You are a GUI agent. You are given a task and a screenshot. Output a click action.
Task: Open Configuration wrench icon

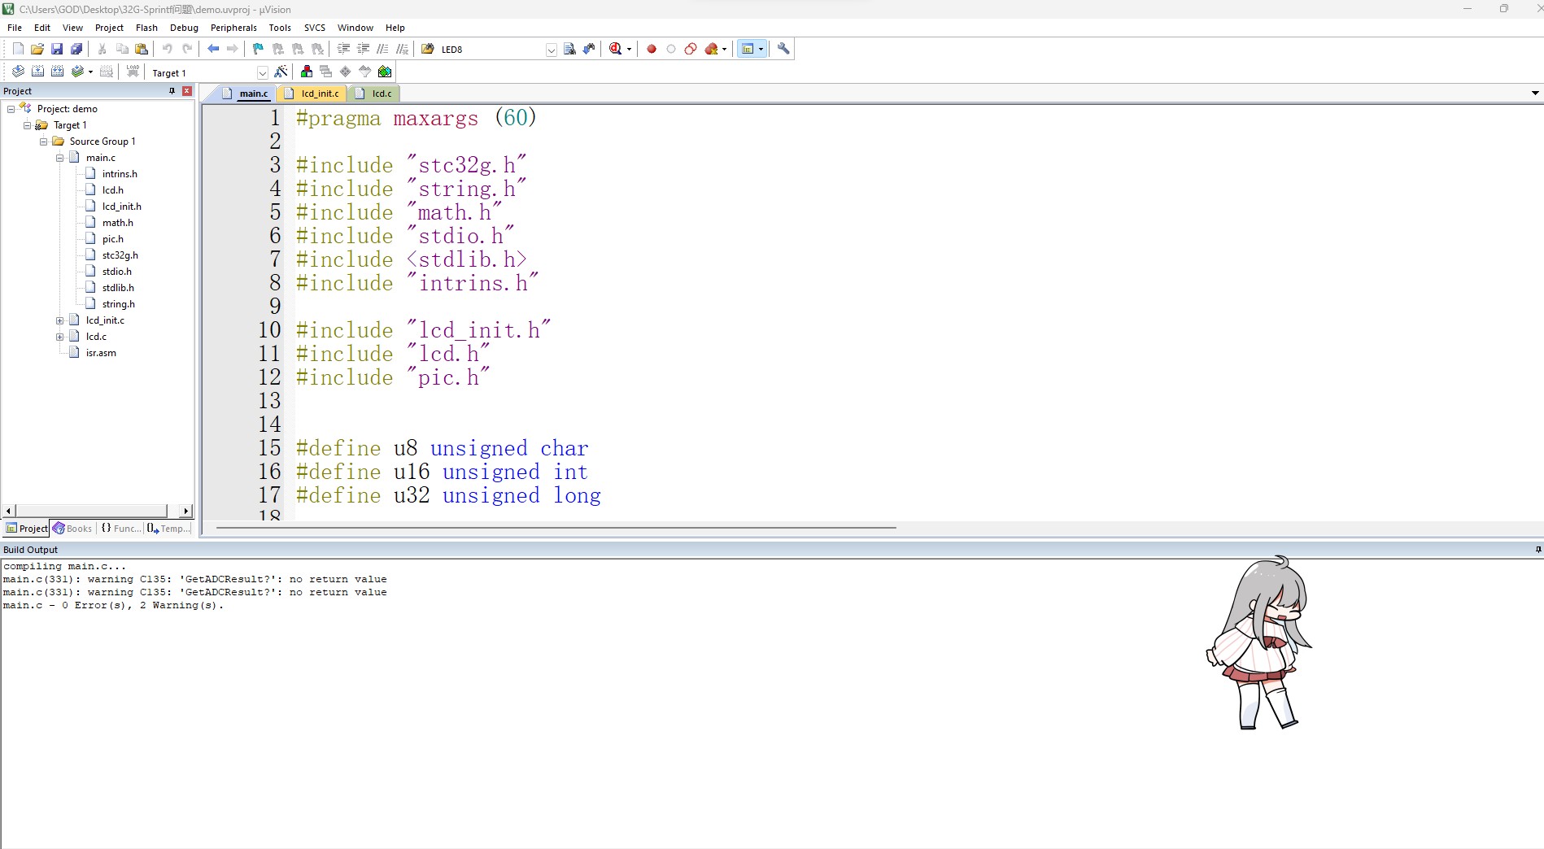(x=783, y=49)
